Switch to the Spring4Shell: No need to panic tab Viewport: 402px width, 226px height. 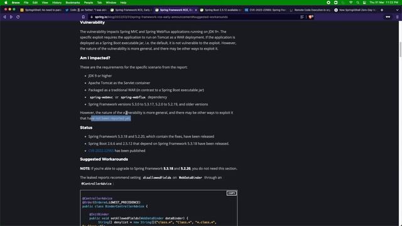pyautogui.click(x=41, y=10)
